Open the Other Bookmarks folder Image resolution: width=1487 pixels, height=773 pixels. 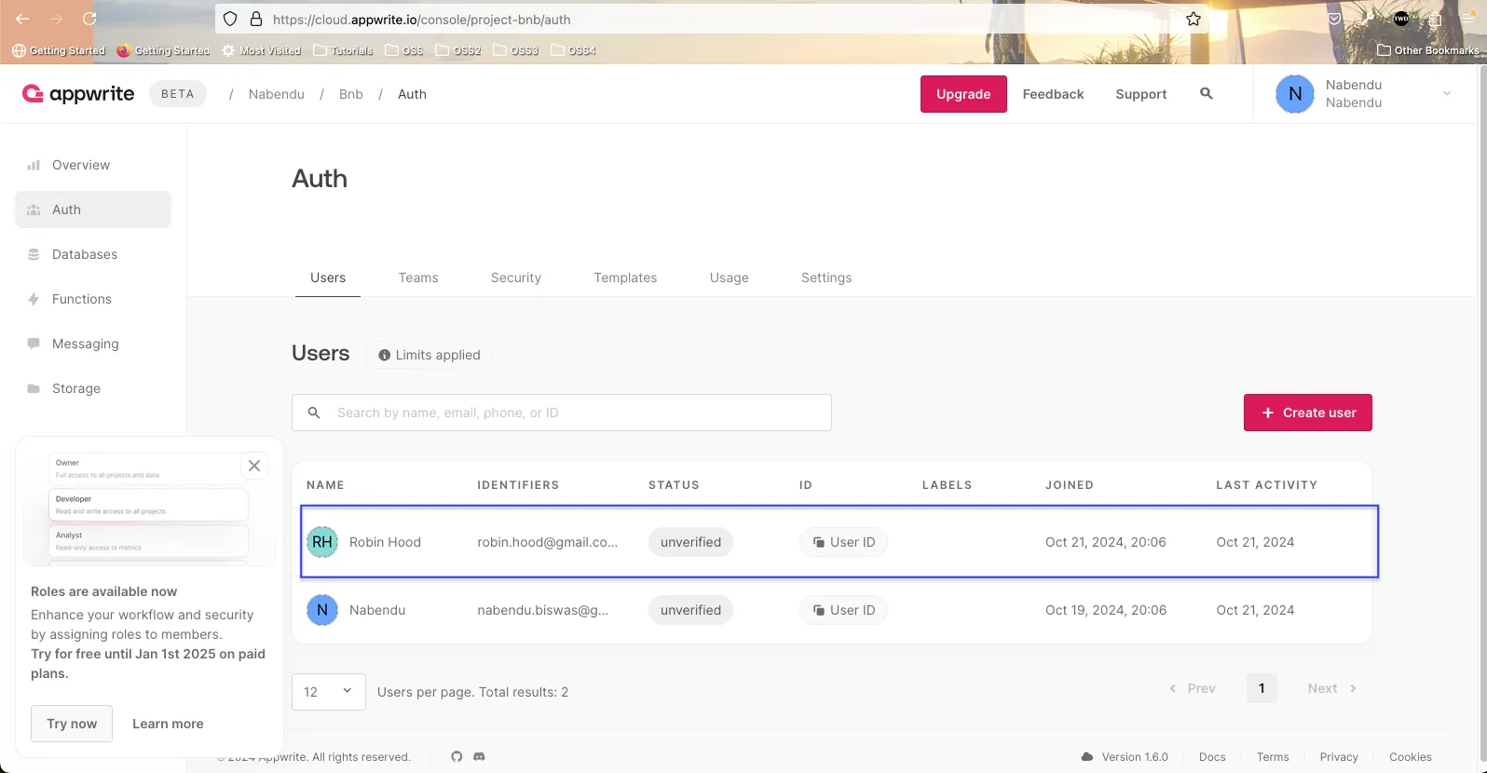tap(1428, 50)
